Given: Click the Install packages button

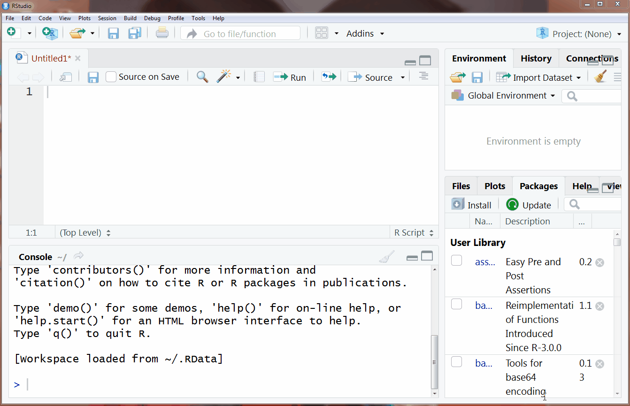Looking at the screenshot, I should (471, 205).
